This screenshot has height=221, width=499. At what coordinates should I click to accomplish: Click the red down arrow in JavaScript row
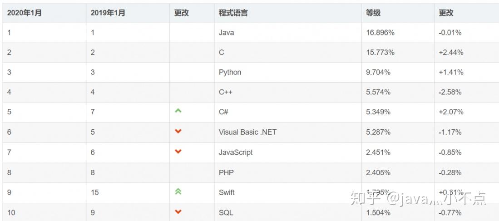coord(178,151)
